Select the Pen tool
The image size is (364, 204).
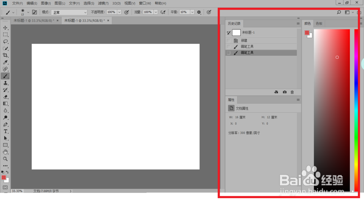click(5, 125)
